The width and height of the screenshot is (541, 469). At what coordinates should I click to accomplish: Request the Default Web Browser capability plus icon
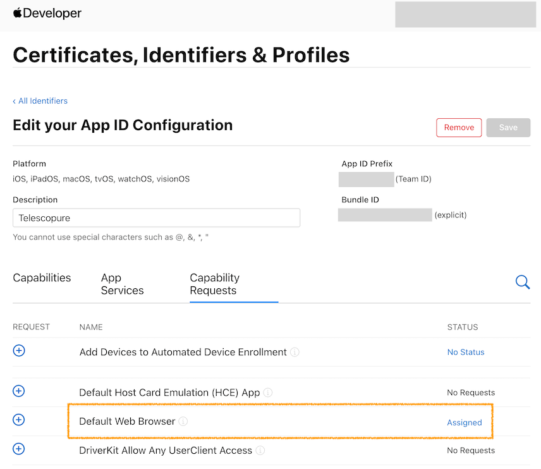pos(19,420)
